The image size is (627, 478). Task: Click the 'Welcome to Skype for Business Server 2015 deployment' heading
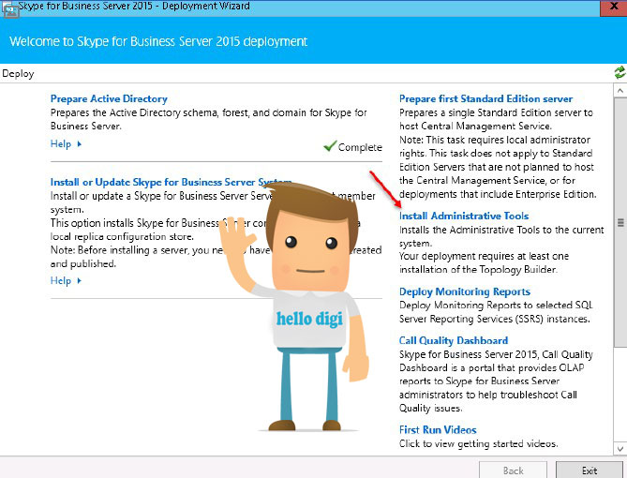158,41
